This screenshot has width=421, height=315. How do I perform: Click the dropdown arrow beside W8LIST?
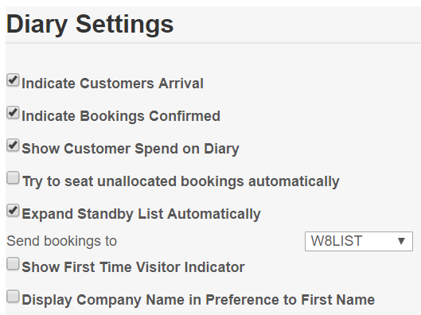point(401,241)
